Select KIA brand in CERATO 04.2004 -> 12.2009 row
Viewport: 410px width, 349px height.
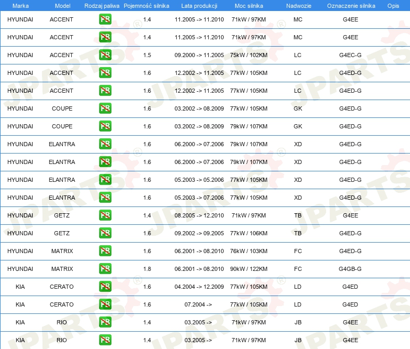20,287
